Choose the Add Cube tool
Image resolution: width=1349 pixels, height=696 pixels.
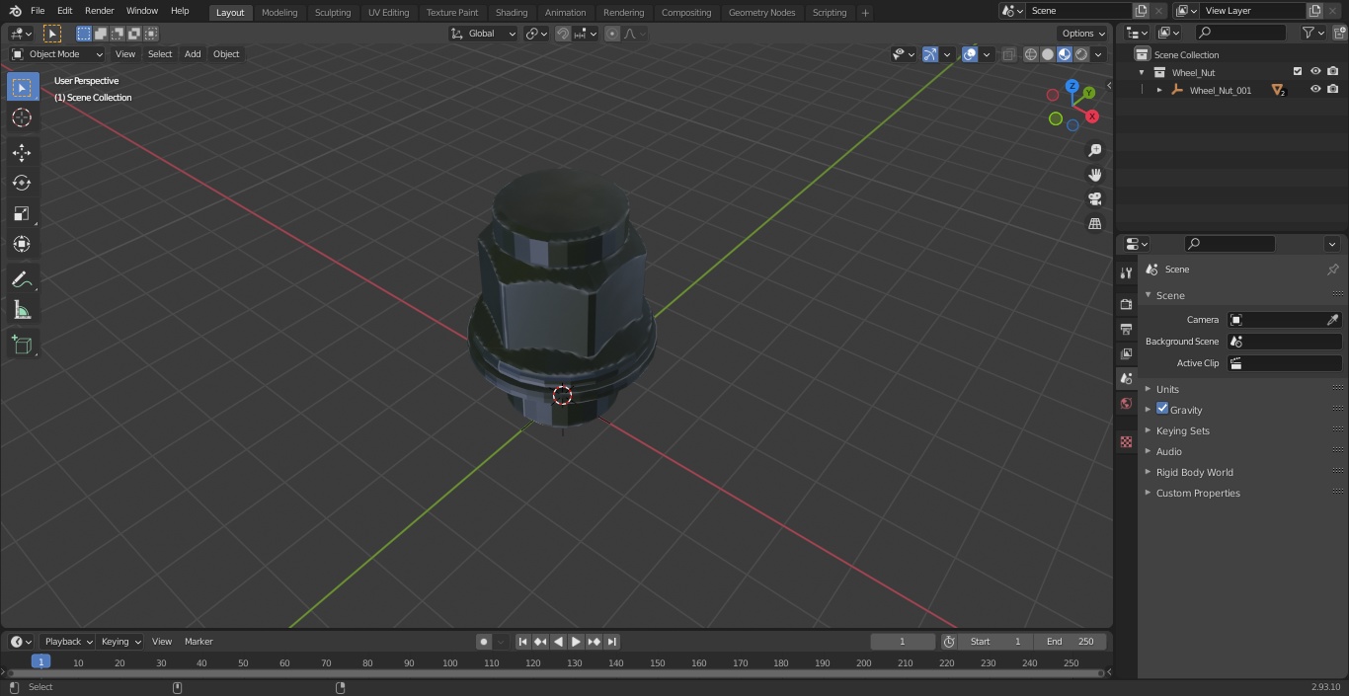[22, 346]
